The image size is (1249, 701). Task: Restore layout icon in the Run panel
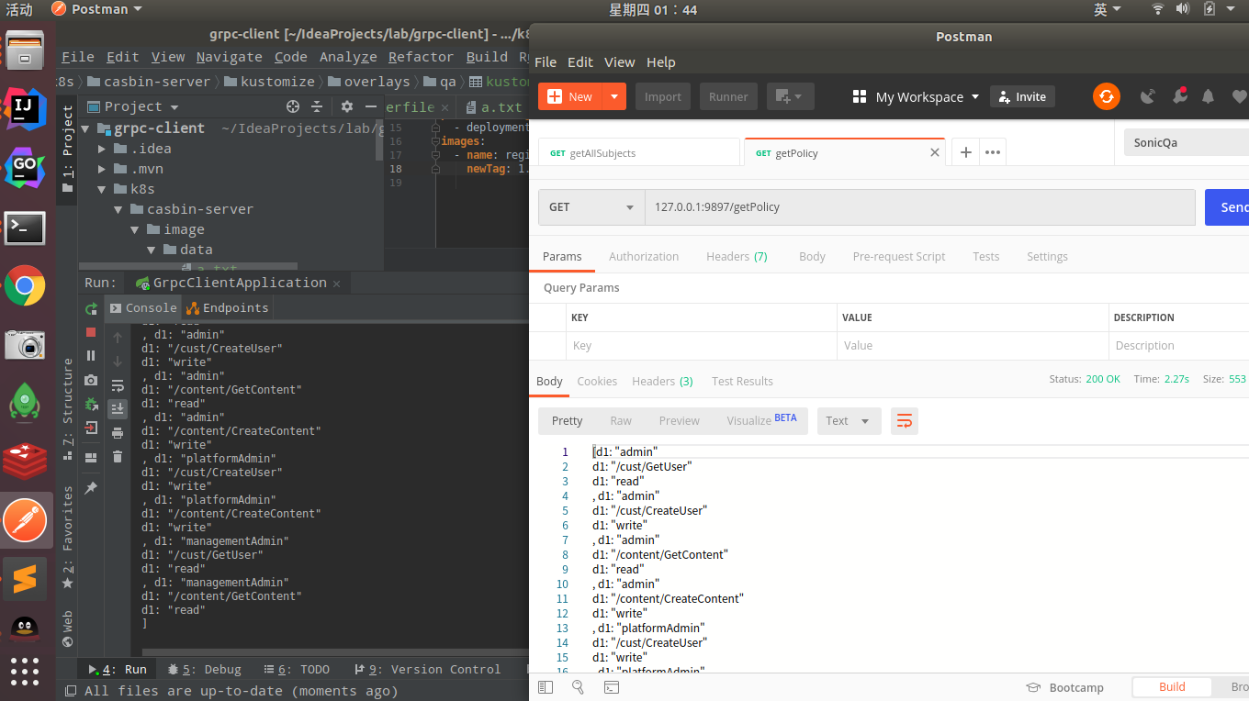pyautogui.click(x=91, y=458)
